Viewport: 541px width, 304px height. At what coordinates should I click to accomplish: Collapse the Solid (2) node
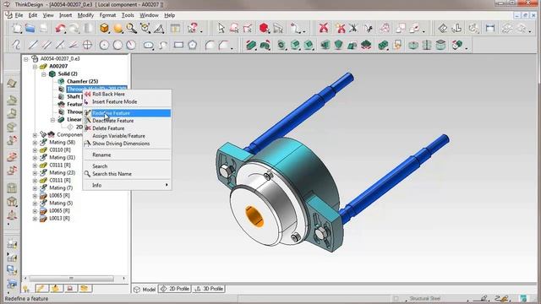tap(44, 74)
